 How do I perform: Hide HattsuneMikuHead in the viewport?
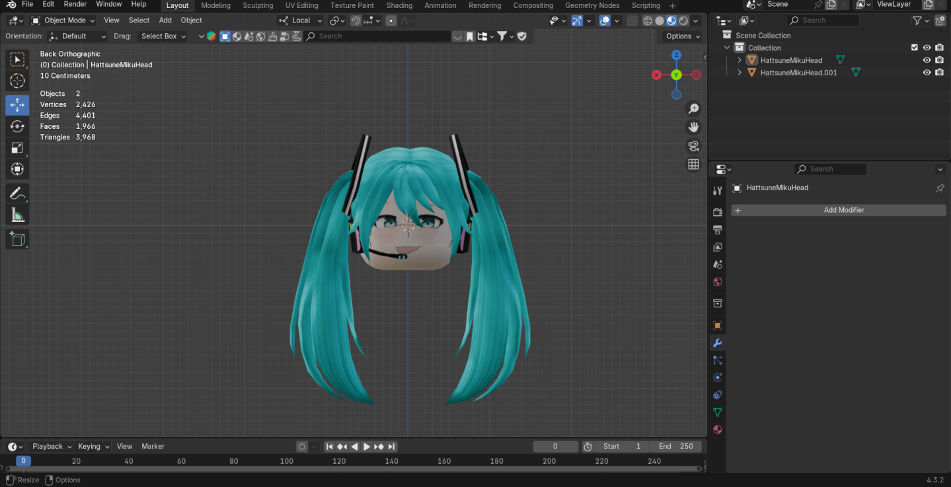tap(927, 60)
